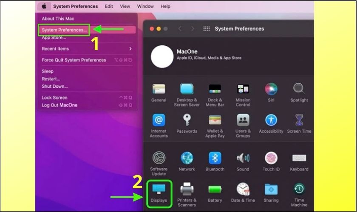This screenshot has width=357, height=212.
Task: Open the View menu in menu bar
Action: [125, 6]
